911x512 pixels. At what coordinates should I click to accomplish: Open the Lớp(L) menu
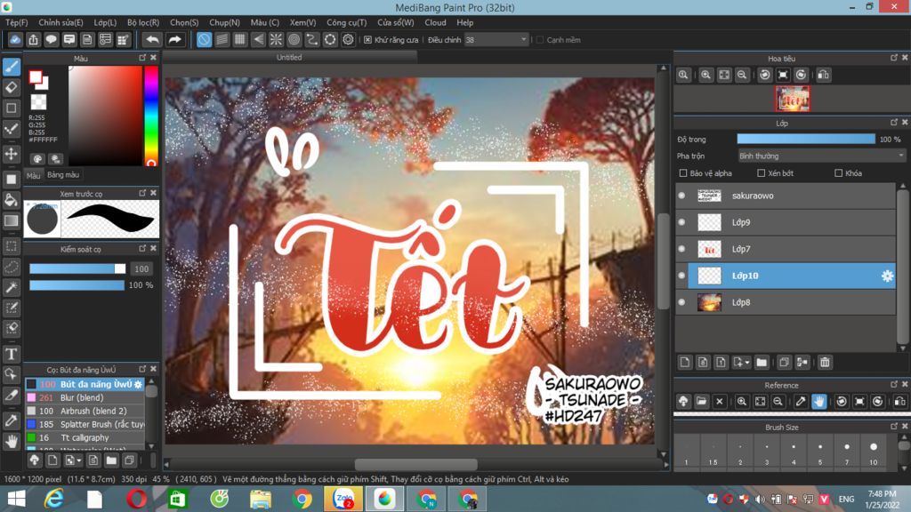pyautogui.click(x=105, y=22)
